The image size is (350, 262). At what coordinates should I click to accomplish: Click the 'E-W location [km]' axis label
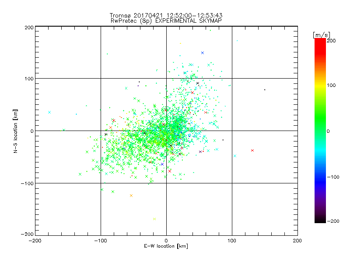(166, 246)
